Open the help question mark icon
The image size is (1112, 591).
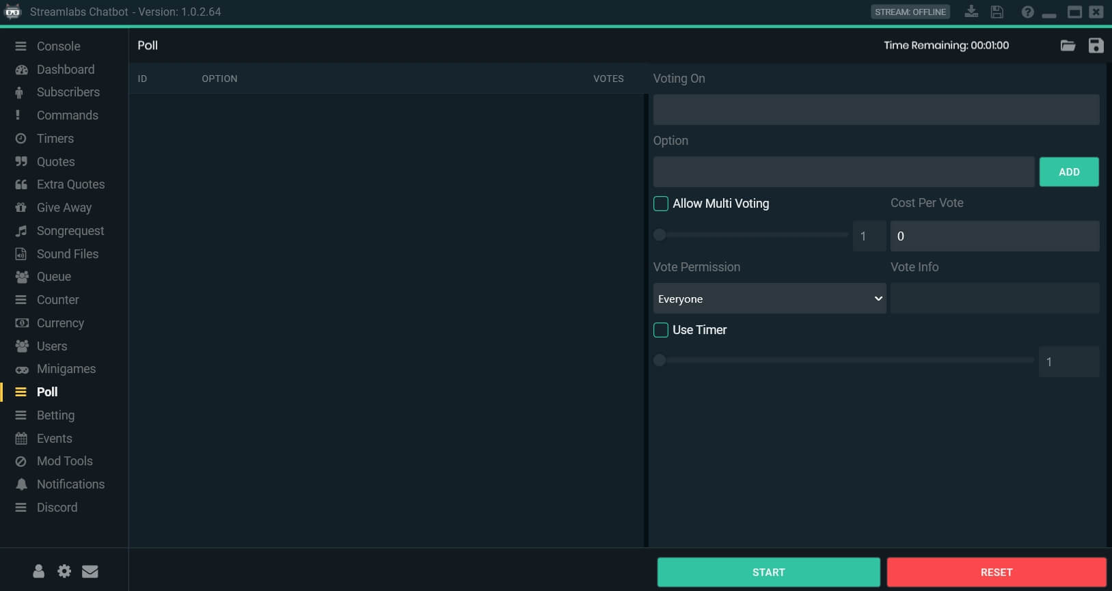click(1027, 12)
